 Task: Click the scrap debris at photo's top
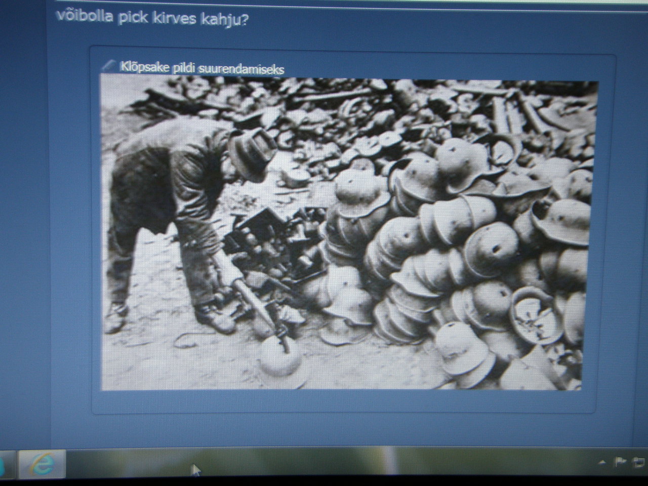pyautogui.click(x=354, y=106)
